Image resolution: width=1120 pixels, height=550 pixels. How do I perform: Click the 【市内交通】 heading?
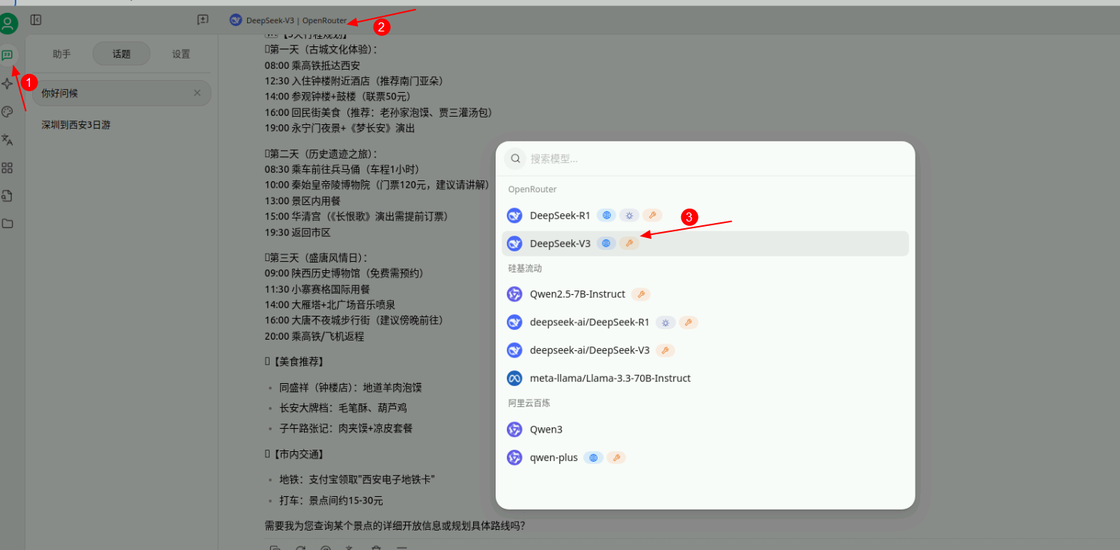[x=294, y=454]
